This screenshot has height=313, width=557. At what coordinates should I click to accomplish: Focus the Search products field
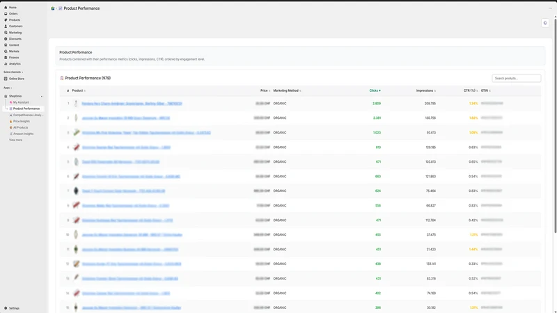[x=516, y=78]
